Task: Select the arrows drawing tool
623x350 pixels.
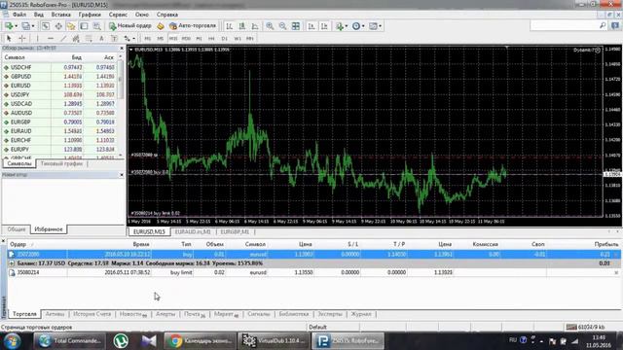Action: 127,39
